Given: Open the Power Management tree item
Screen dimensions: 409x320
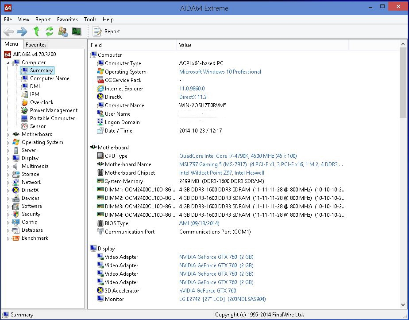Looking at the screenshot, I should (54, 110).
